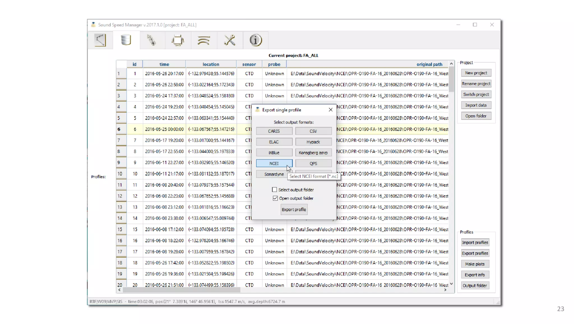Click the Make plots button
The image size is (574, 324).
tap(475, 264)
